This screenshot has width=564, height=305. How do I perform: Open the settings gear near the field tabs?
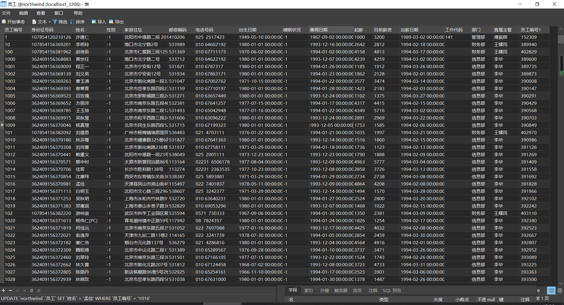(x=539, y=291)
